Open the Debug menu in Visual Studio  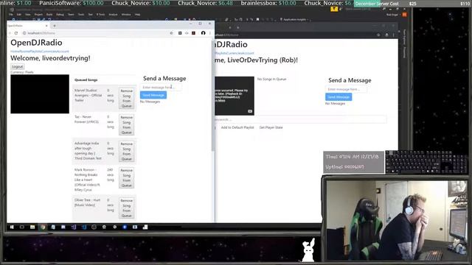(x=60, y=15)
